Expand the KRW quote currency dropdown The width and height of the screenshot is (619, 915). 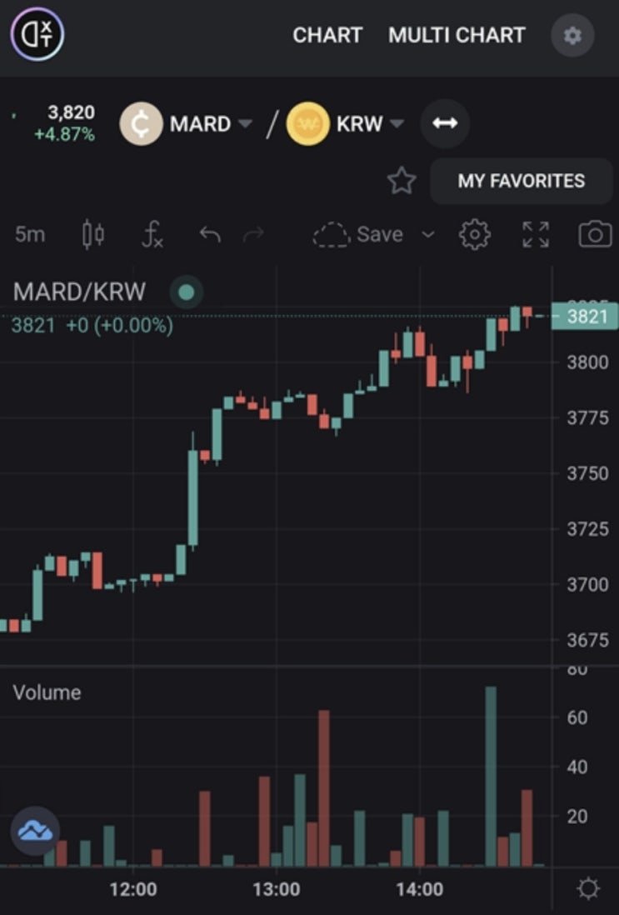tap(397, 123)
